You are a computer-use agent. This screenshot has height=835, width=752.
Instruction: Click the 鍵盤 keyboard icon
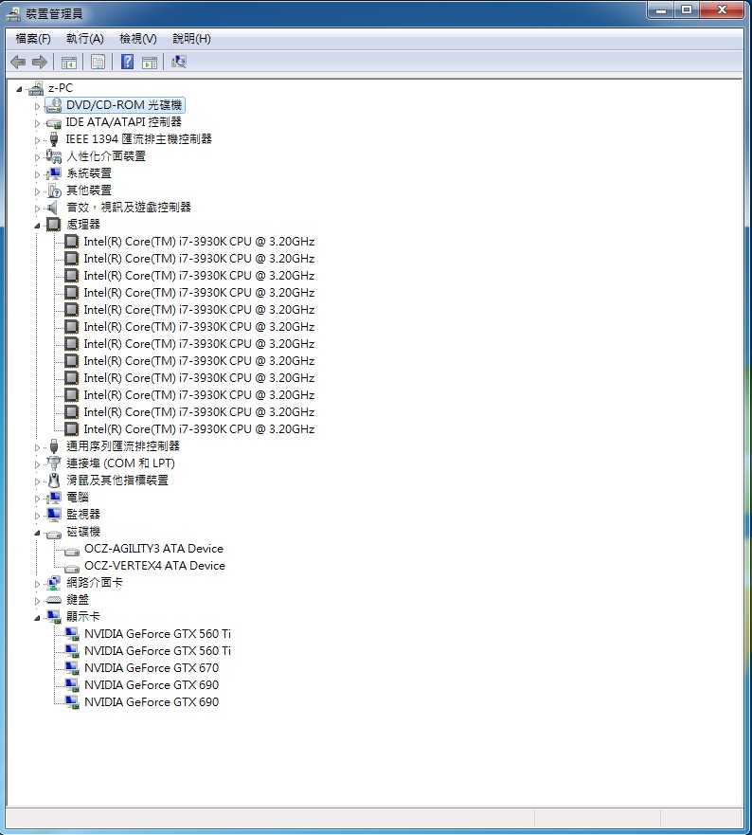54,600
